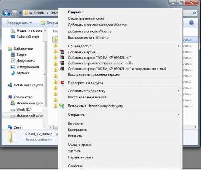
Task: Expand the Отправить submenu arrow
Action: coord(178,115)
